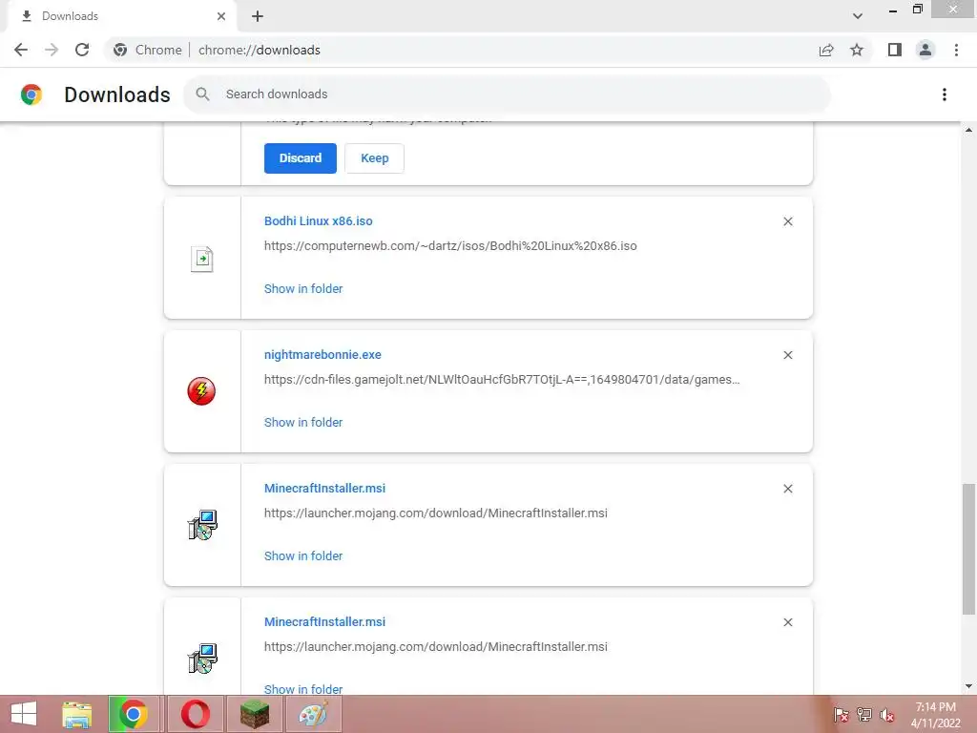Click the Chrome site info chip
Screen dimensions: 977x733
coord(148,50)
